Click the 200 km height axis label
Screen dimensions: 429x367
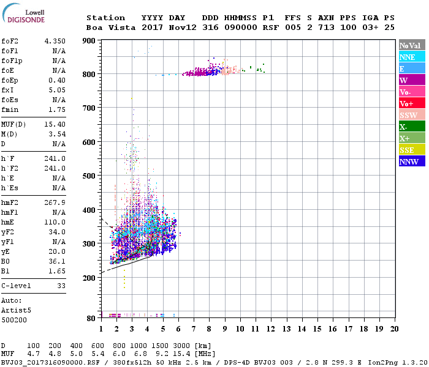click(89, 278)
